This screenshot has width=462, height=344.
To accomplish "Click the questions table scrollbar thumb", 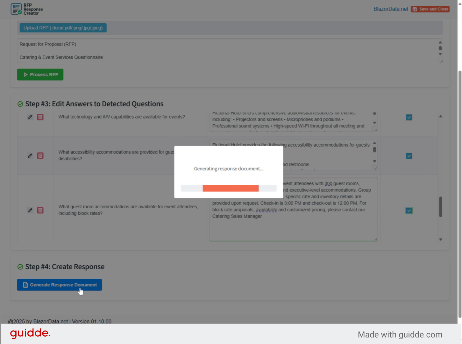I will tap(441, 207).
